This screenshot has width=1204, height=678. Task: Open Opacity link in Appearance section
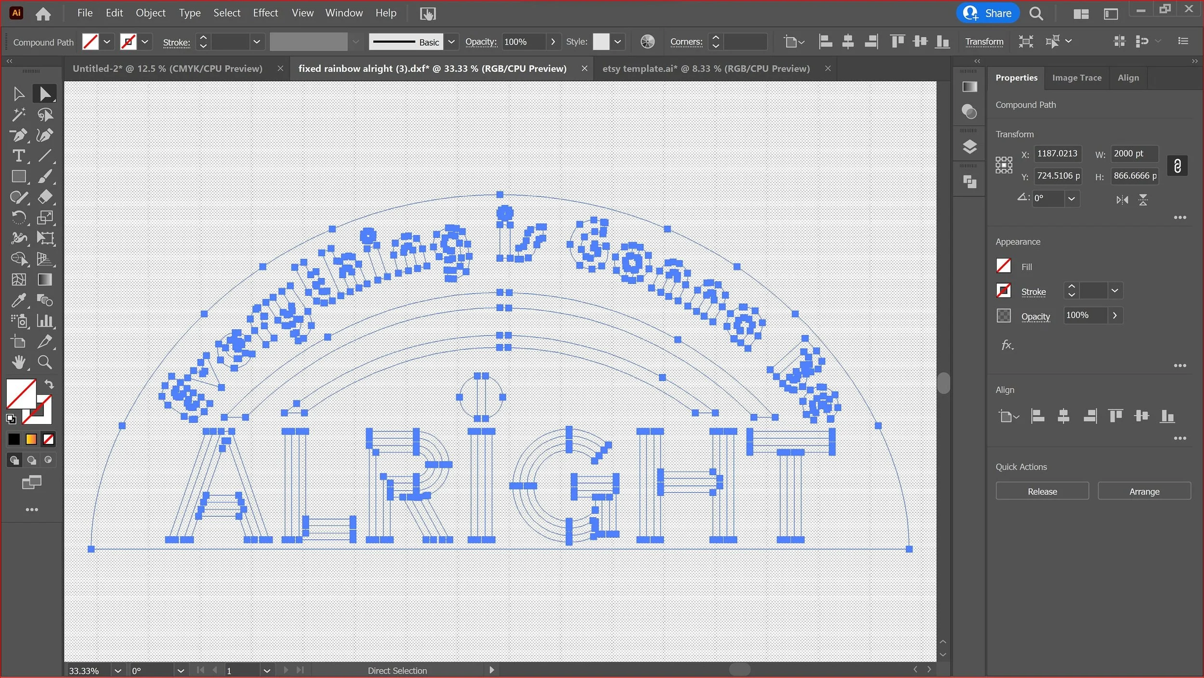coord(1035,316)
